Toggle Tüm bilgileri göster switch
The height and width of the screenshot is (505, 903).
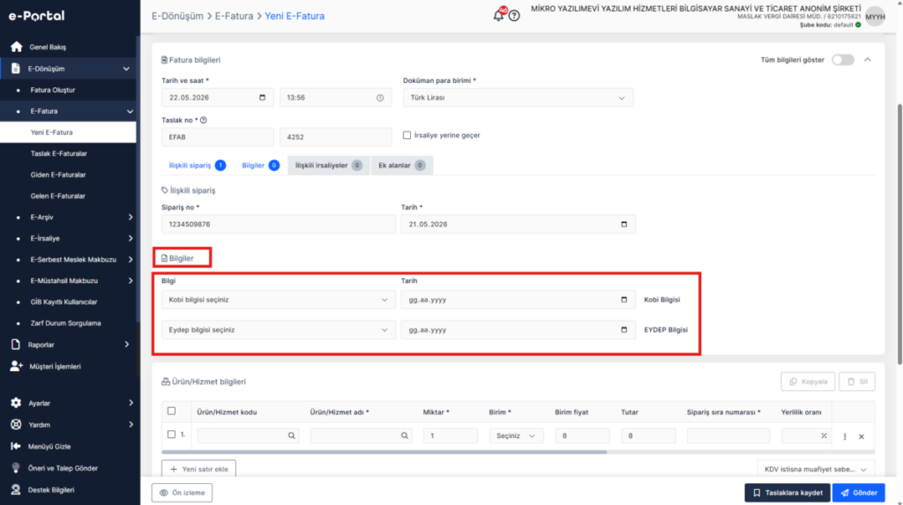click(x=843, y=60)
